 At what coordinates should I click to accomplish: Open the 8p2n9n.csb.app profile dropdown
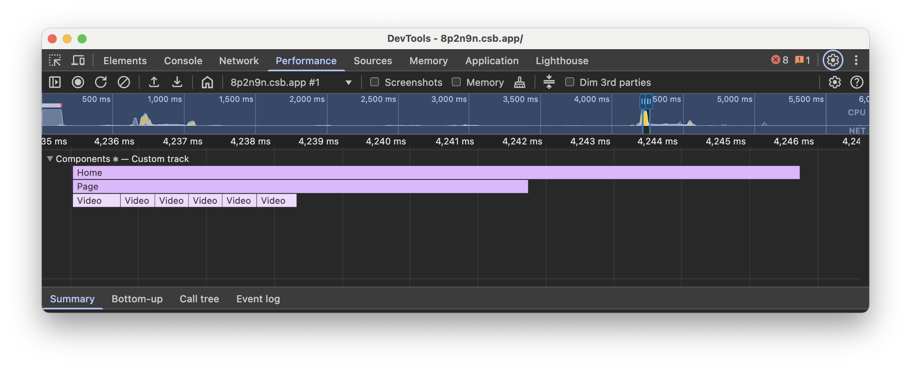pos(348,82)
